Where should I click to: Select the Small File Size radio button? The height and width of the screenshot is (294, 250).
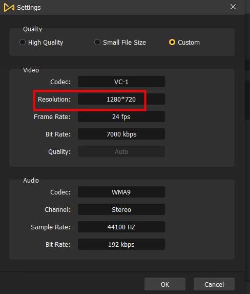click(x=97, y=42)
